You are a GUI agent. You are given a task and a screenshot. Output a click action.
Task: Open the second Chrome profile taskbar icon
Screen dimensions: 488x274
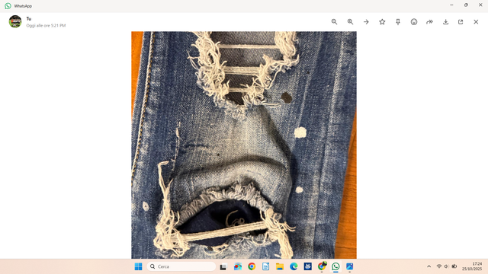[322, 266]
